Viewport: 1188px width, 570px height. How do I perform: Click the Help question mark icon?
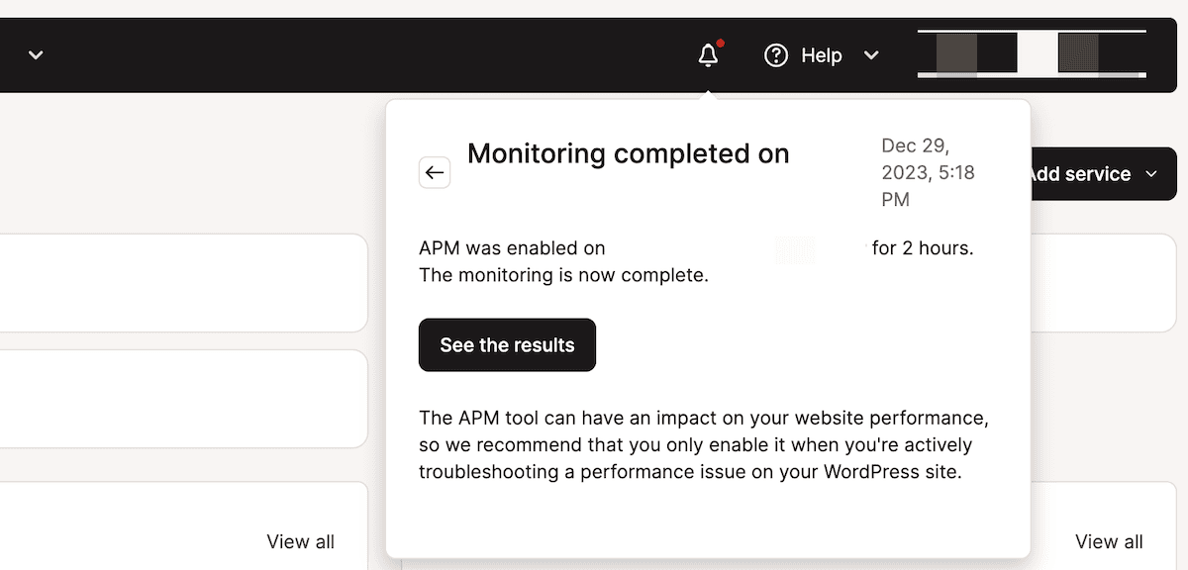(x=776, y=55)
